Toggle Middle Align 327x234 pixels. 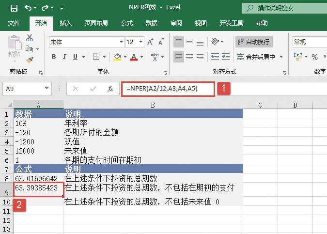point(189,42)
